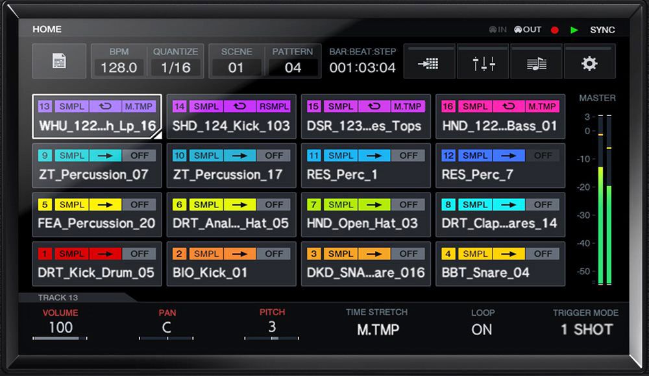649x376 pixels.
Task: Click the red record indicator
Action: tap(554, 30)
